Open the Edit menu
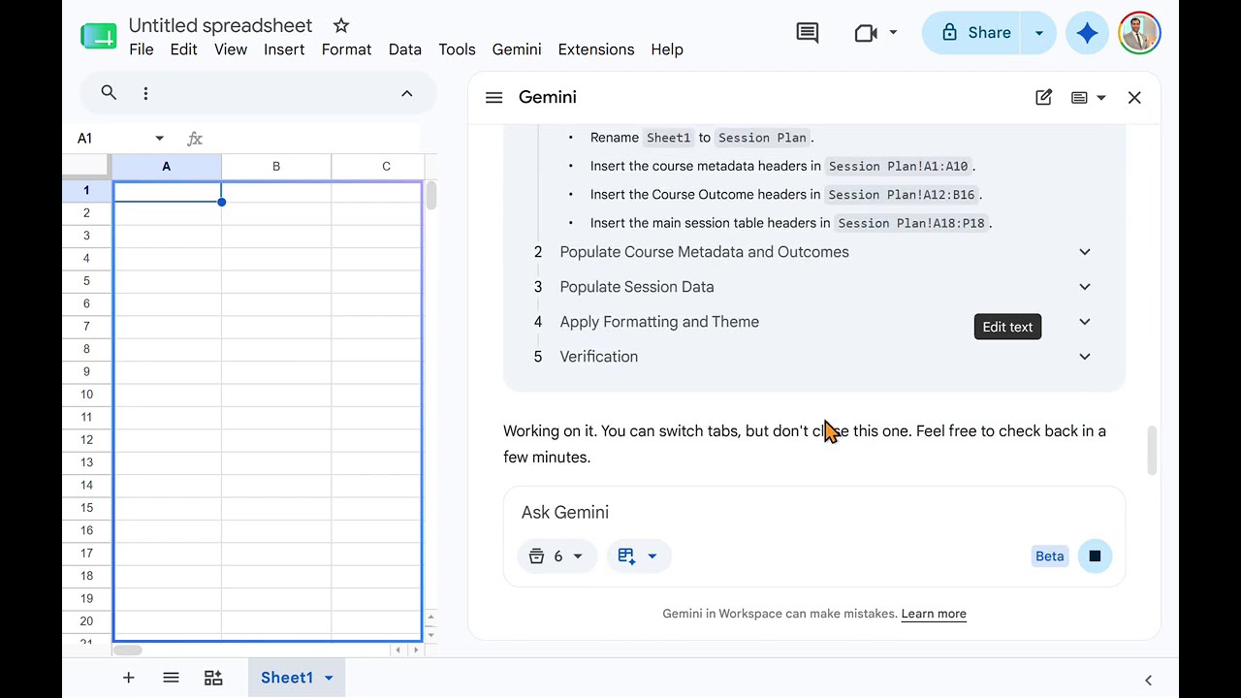The height and width of the screenshot is (698, 1241). (184, 49)
